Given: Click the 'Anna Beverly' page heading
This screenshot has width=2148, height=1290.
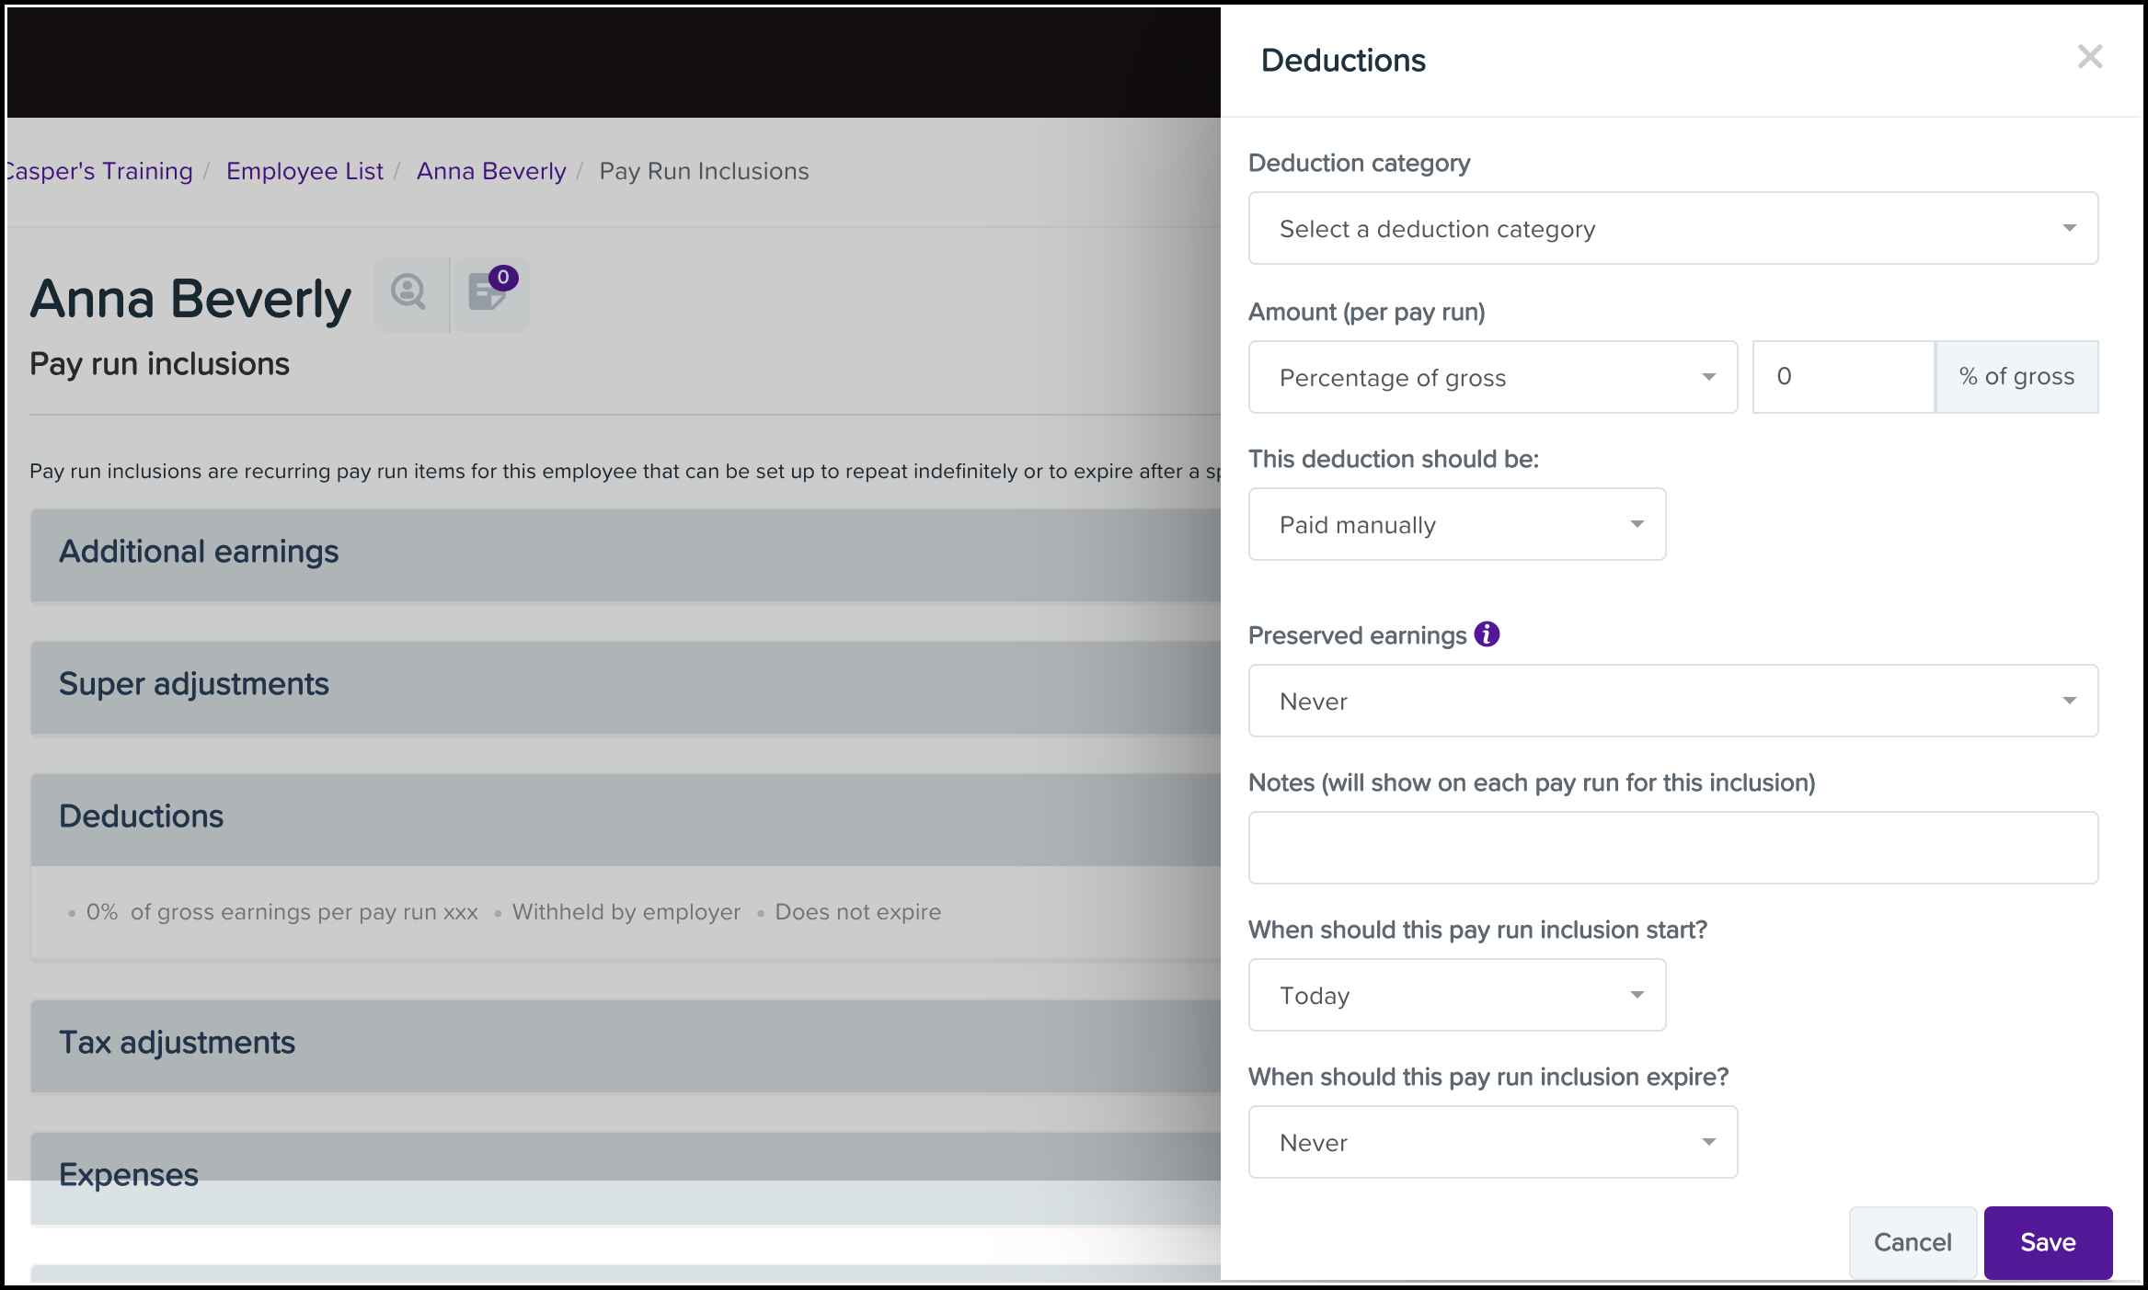Looking at the screenshot, I should (x=190, y=299).
